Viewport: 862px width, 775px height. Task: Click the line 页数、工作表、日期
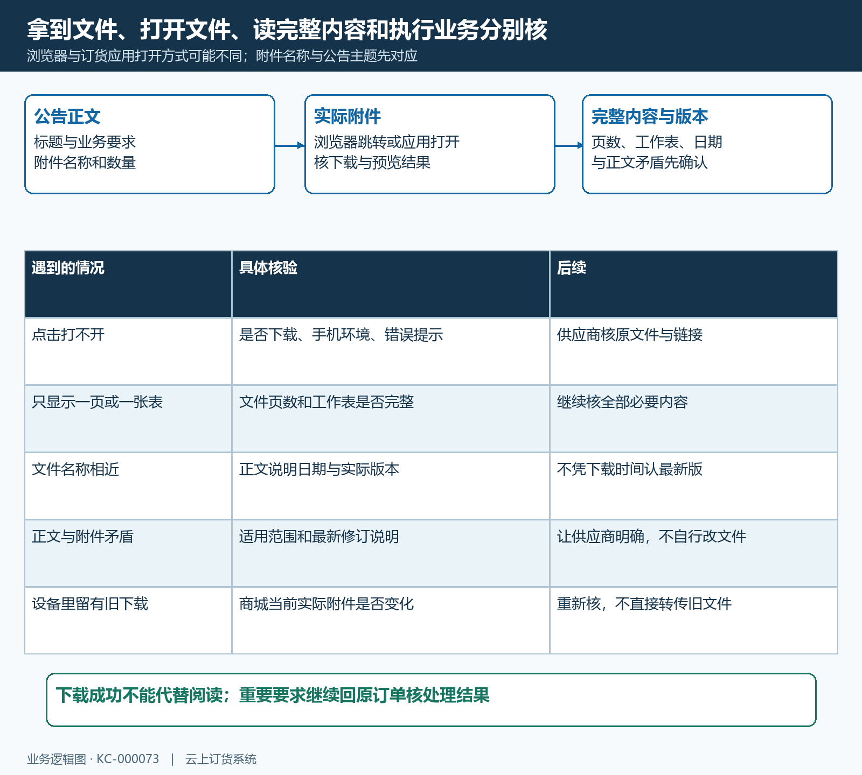tap(657, 142)
